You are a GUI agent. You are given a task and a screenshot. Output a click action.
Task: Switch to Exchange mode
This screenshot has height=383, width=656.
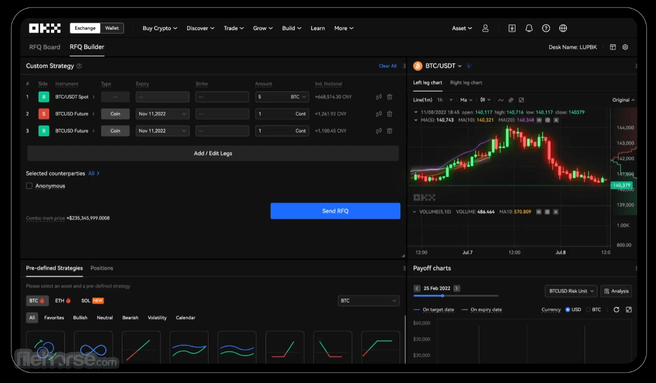pos(85,28)
